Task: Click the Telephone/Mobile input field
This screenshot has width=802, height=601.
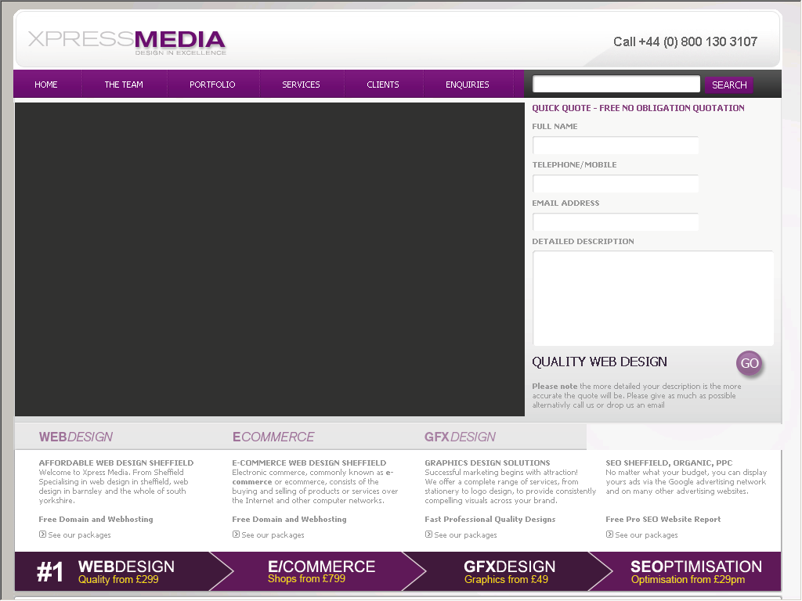Action: coord(616,183)
